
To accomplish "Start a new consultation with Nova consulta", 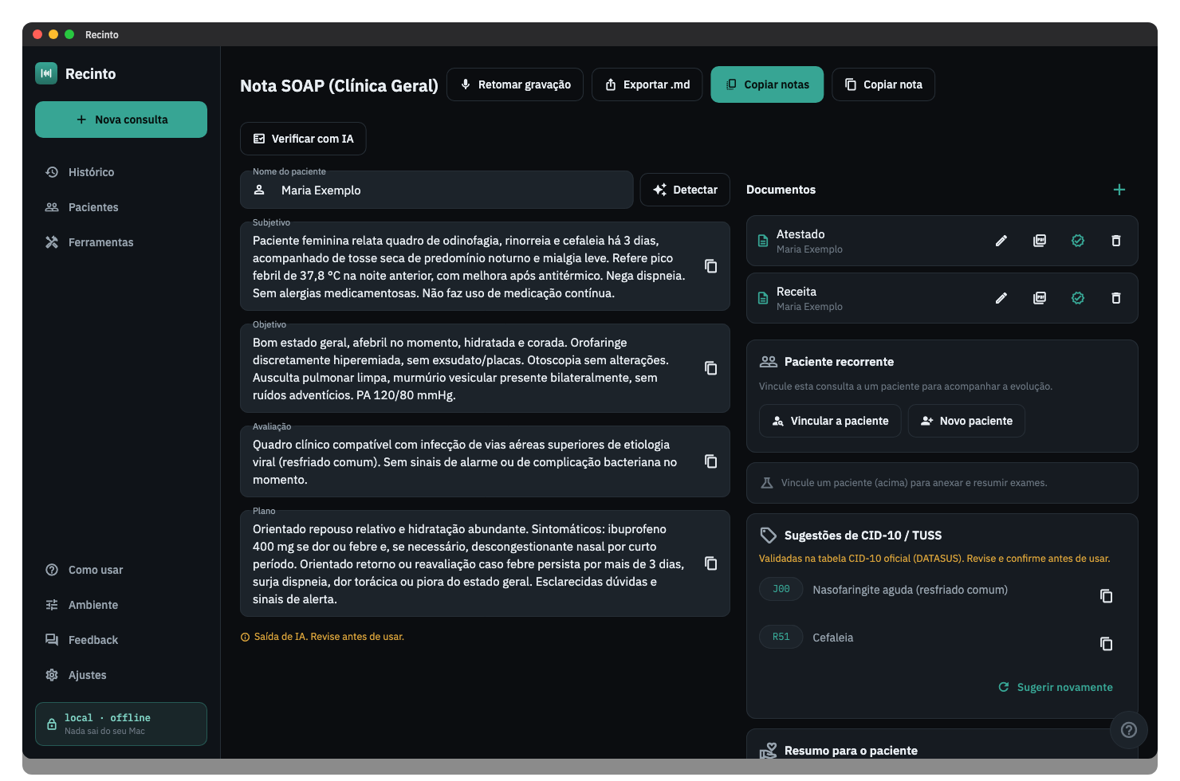I will (121, 120).
